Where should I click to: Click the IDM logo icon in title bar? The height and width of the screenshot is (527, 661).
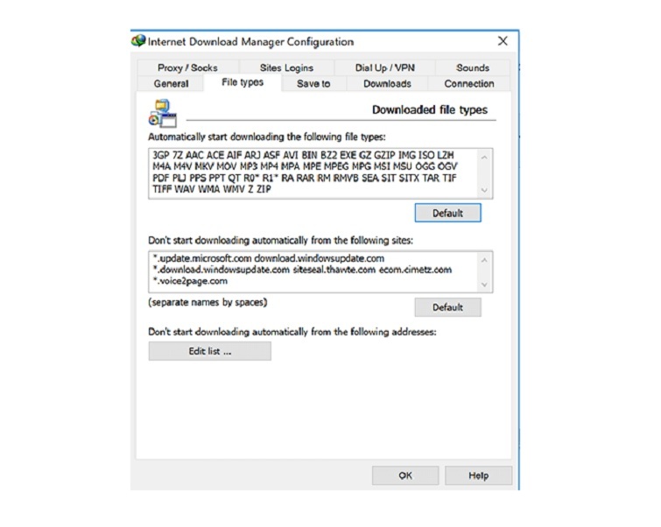pos(138,41)
